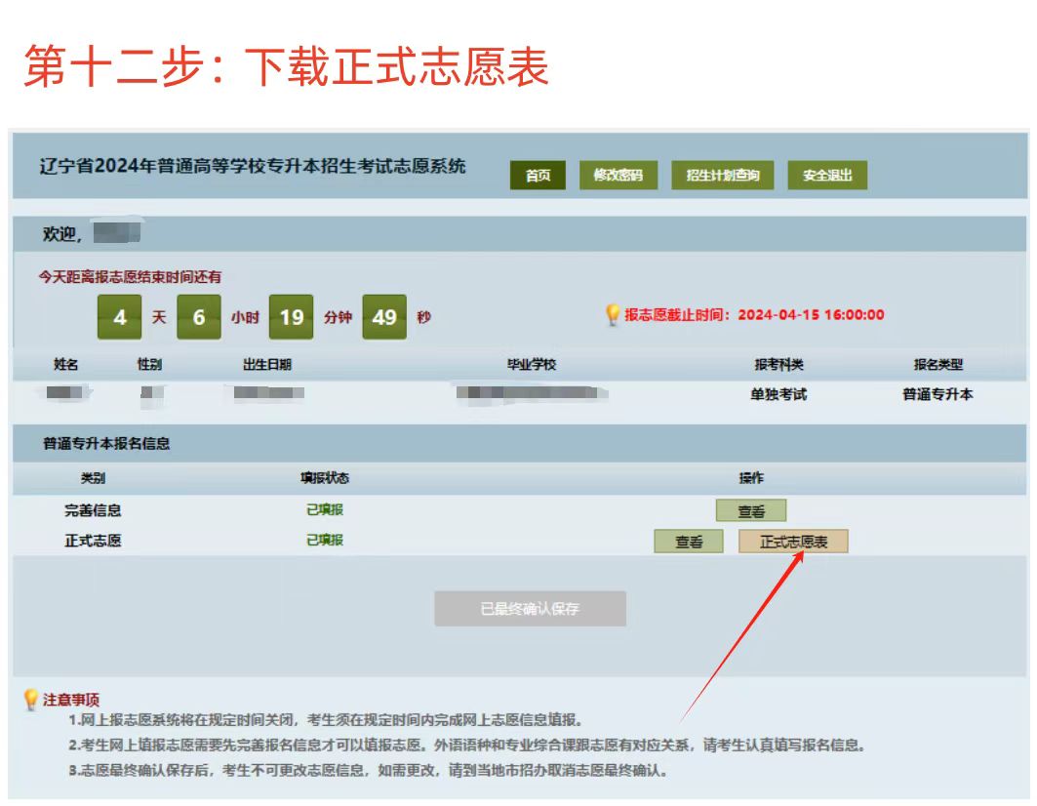This screenshot has width=1037, height=806.
Task: Click the lightbulb icon beside 报志愿截止时间
Action: (x=613, y=315)
